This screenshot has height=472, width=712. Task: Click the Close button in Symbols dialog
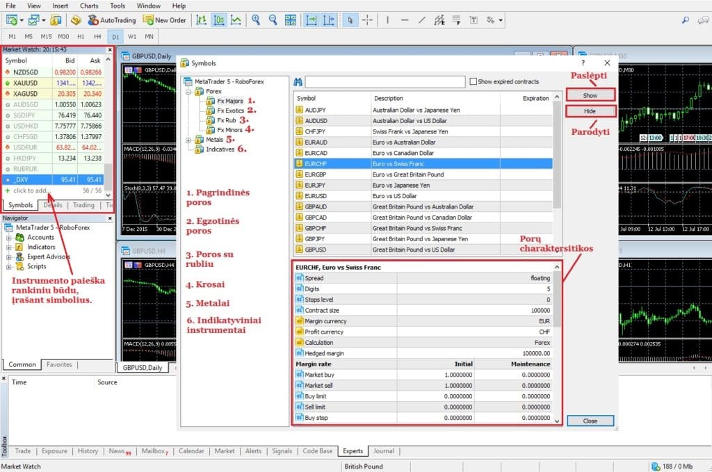pos(590,421)
